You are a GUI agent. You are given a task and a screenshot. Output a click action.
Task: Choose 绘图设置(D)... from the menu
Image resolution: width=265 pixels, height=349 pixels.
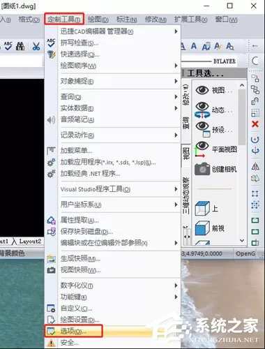click(112, 320)
